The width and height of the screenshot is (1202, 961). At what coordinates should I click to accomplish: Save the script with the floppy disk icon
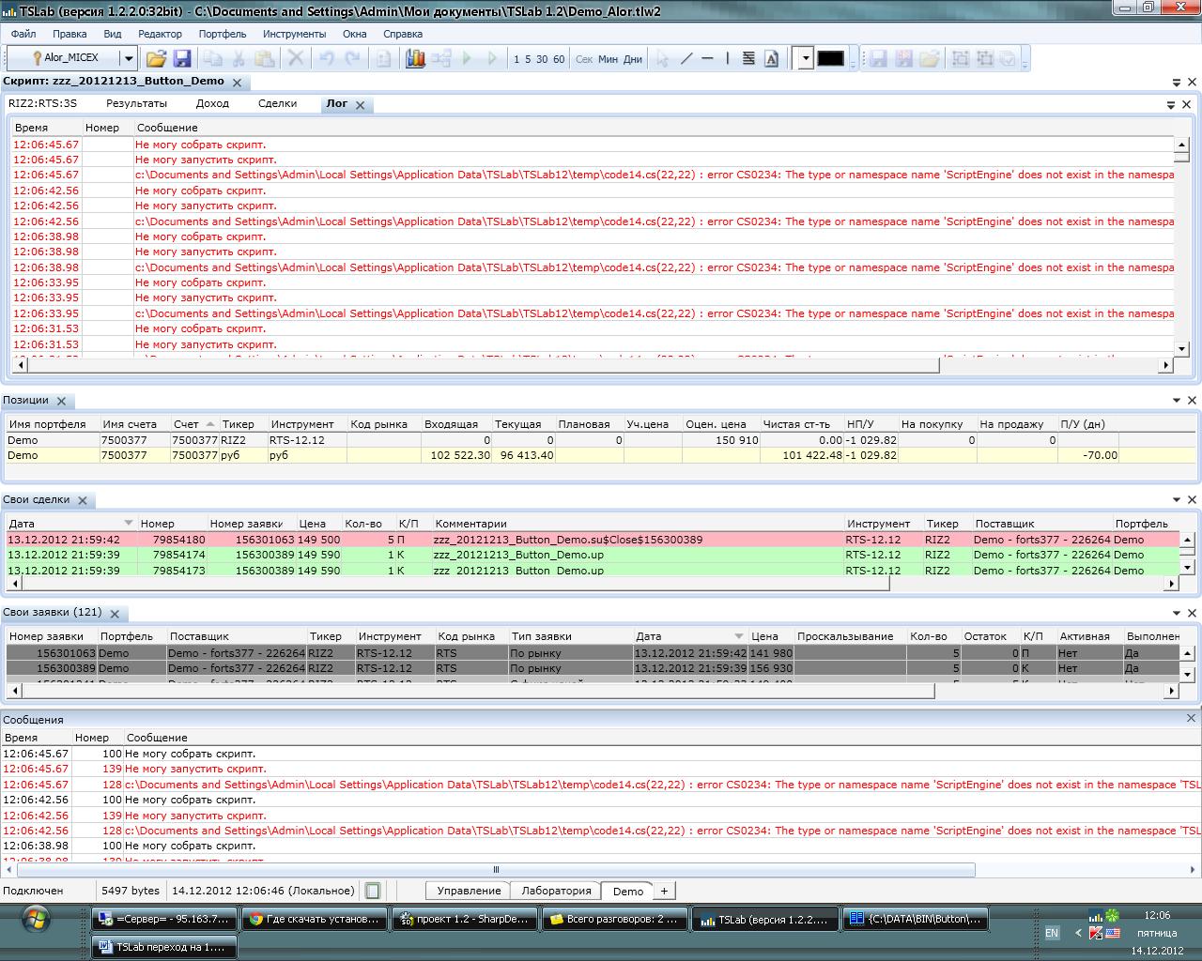[182, 58]
